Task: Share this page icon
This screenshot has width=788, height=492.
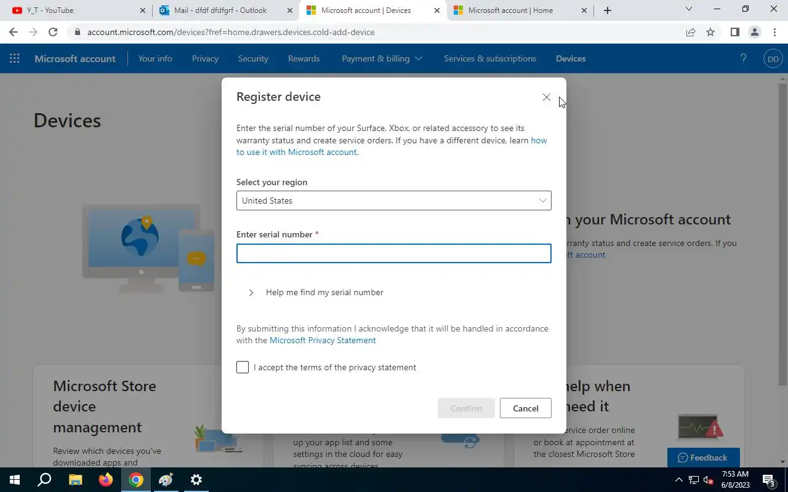Action: (x=691, y=32)
